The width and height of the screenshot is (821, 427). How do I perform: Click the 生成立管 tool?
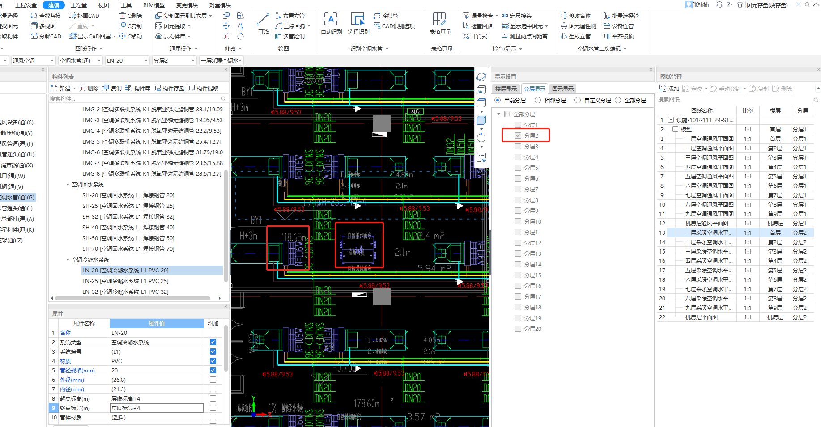point(576,36)
